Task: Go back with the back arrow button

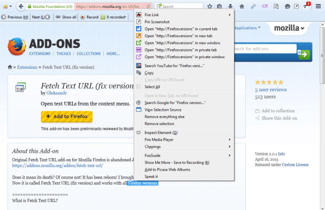Action: (x=21, y=6)
